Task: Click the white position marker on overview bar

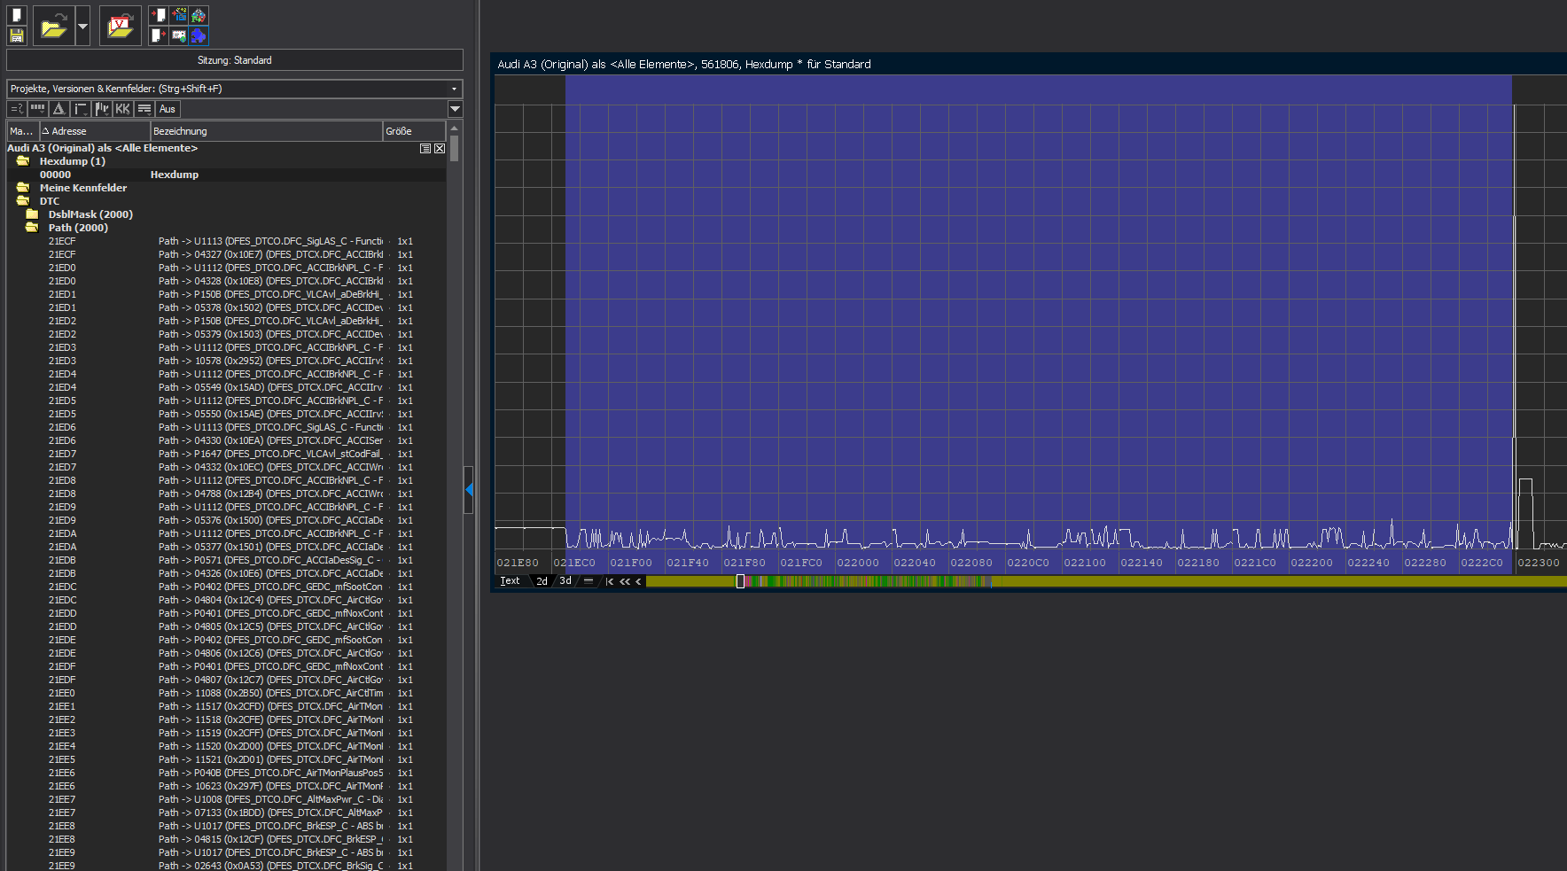Action: [740, 581]
